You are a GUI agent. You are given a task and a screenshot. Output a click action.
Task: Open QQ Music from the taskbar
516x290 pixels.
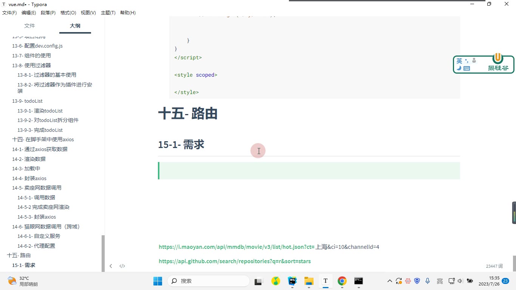pyautogui.click(x=276, y=281)
